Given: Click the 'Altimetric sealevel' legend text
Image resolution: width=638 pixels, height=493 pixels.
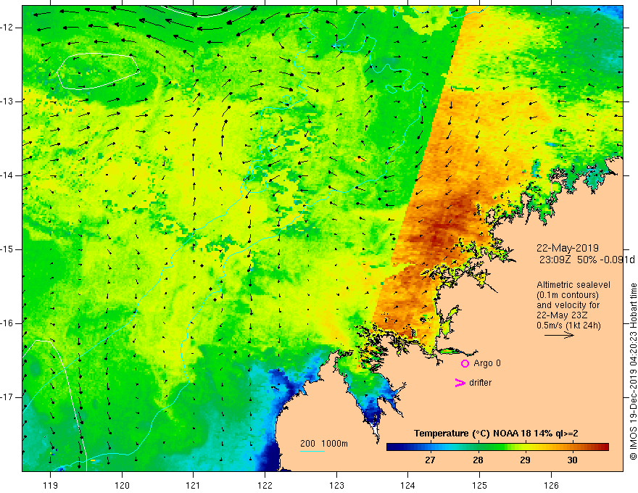Looking at the screenshot, I should pos(573,285).
